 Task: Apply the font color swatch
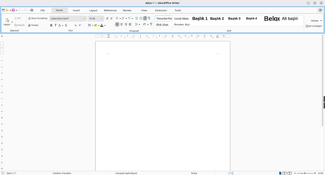point(102,25)
